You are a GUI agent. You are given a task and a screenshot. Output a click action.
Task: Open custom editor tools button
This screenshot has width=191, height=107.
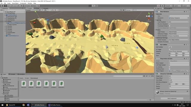point(21,6)
